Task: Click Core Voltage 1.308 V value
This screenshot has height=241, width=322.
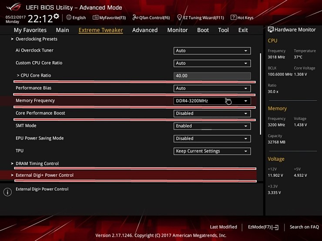Action: click(300, 74)
